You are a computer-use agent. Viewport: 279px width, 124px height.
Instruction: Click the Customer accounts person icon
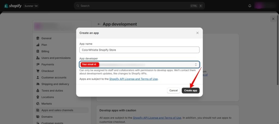click(x=38, y=78)
